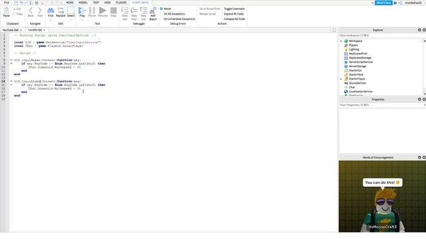Close the Properties panel

pyautogui.click(x=424, y=100)
